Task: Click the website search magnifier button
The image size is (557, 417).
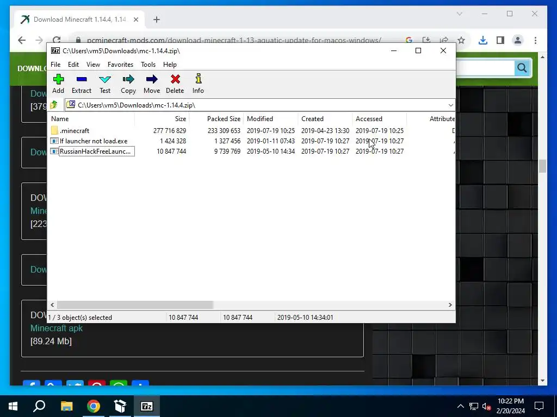Action: [x=522, y=68]
